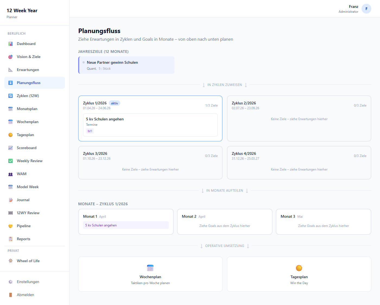Screen dimensions: 380x305
Task: Click the M1 tag in Zyklus 1/2026
Action: pyautogui.click(x=90, y=131)
